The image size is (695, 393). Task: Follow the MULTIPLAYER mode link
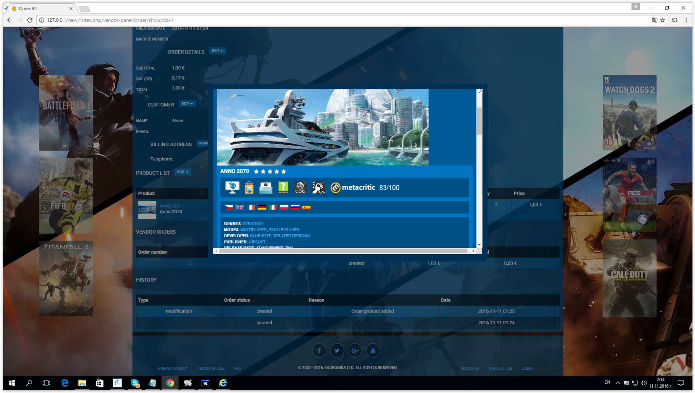point(253,230)
